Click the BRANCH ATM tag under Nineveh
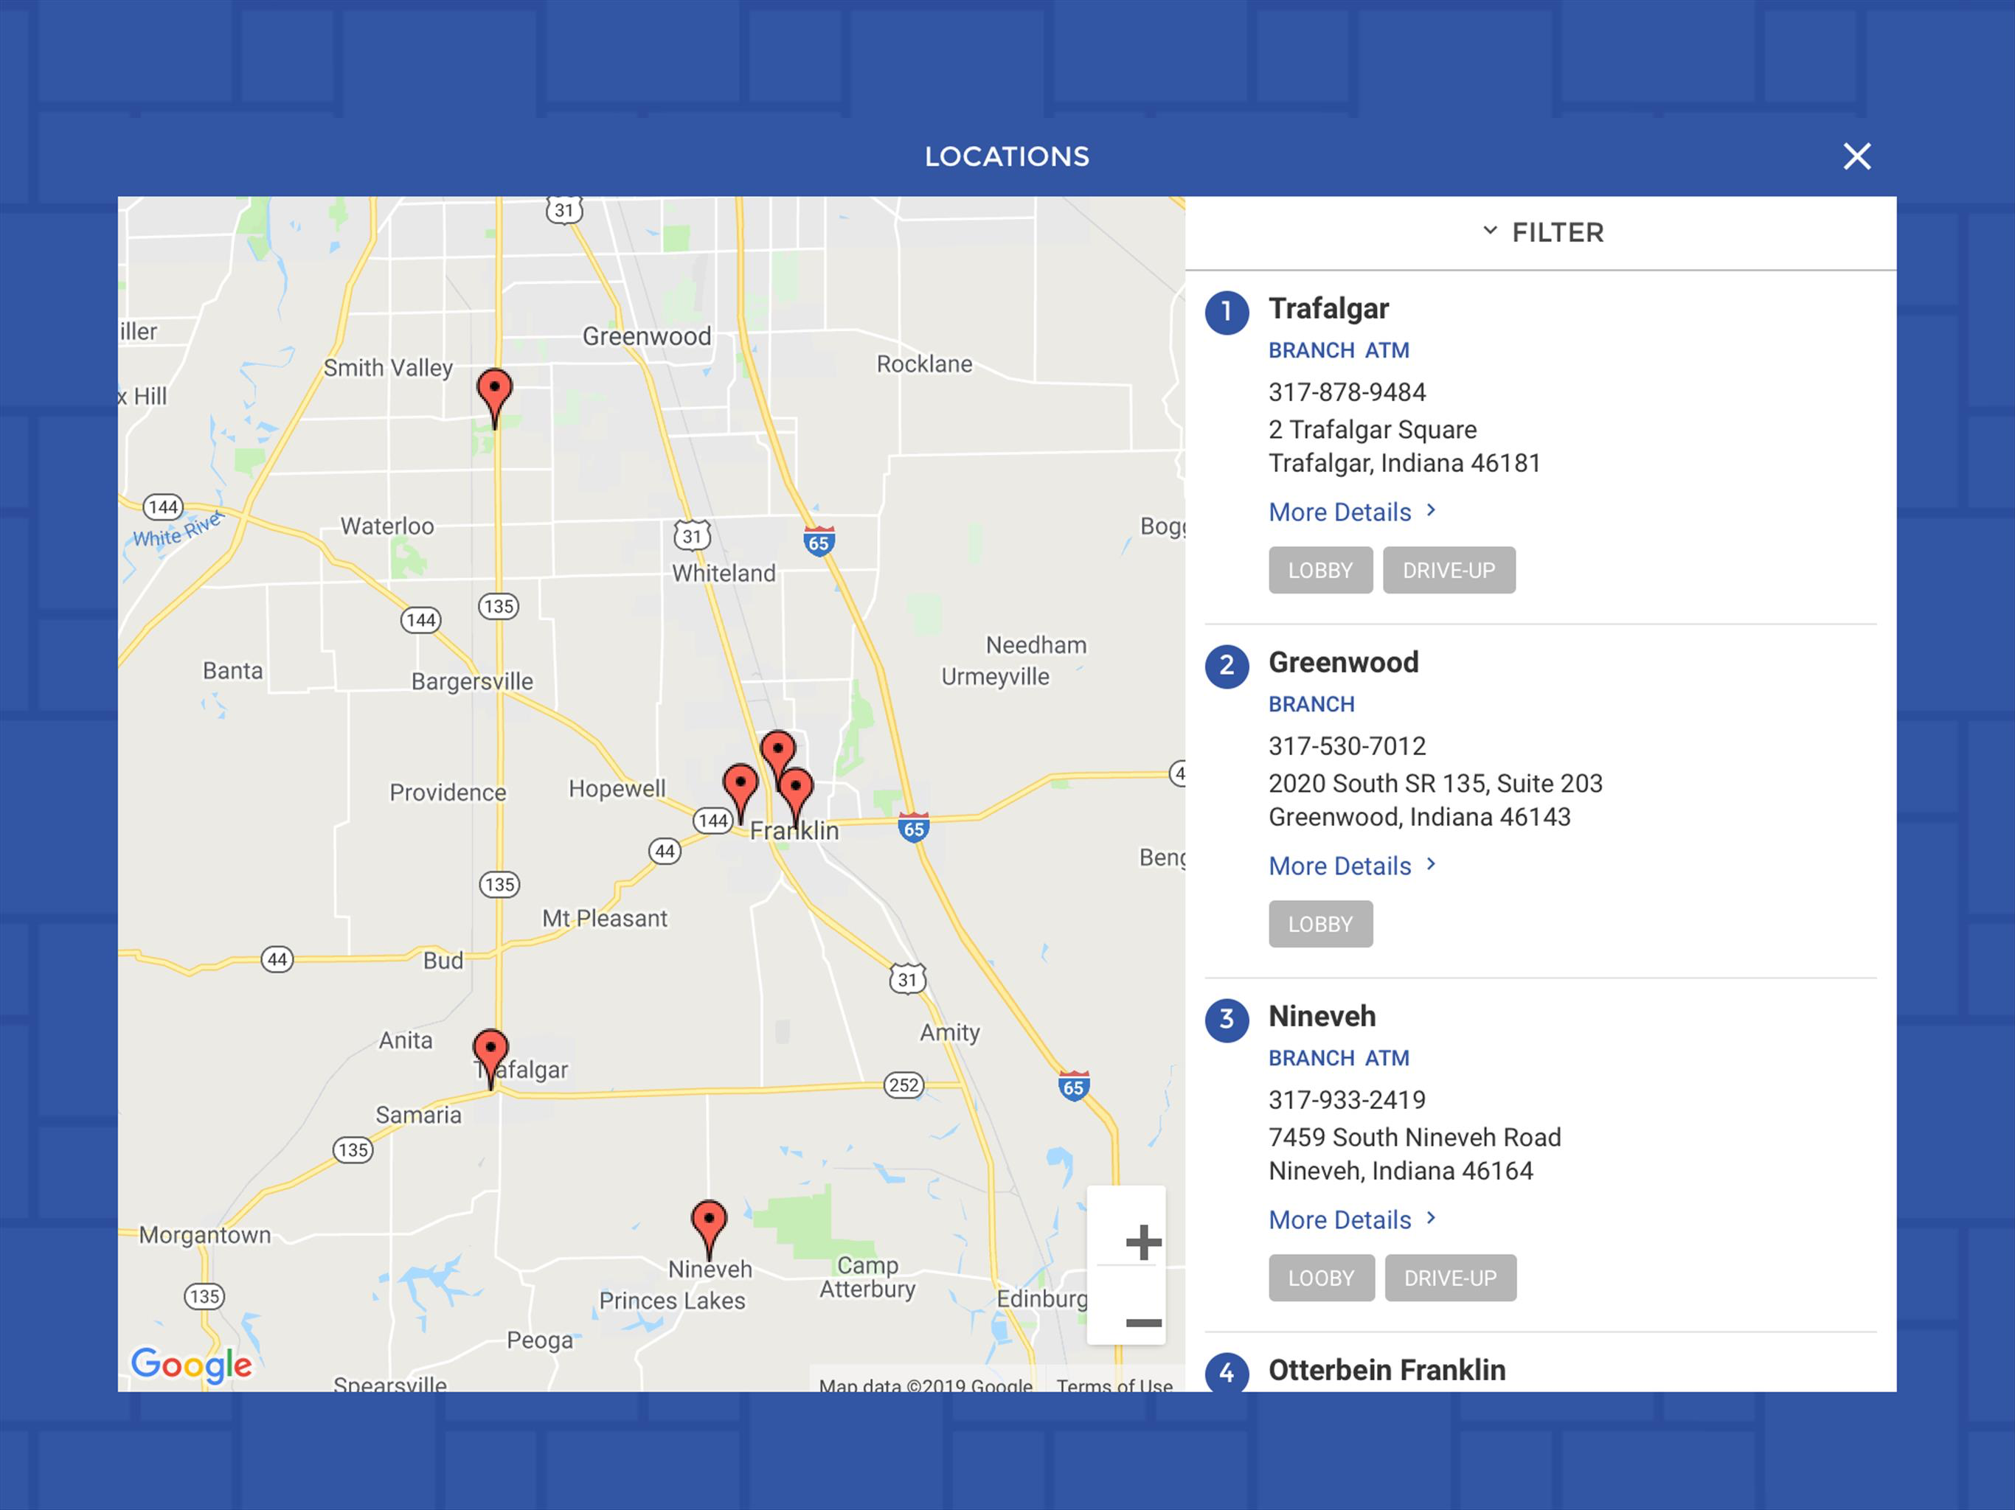This screenshot has height=1510, width=2015. pyautogui.click(x=1338, y=1058)
